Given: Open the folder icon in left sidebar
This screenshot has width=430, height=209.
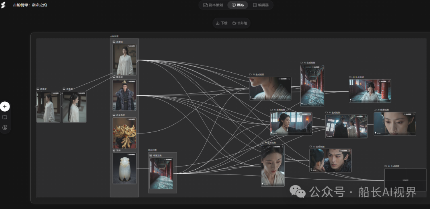Looking at the screenshot, I should (x=5, y=117).
